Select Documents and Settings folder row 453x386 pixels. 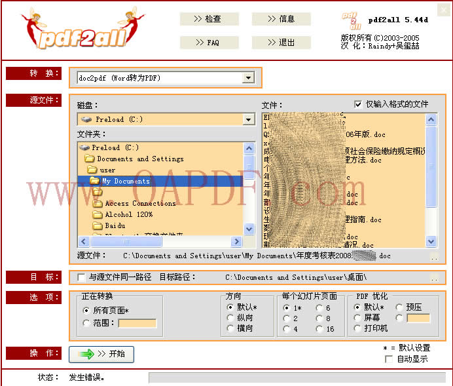click(160, 159)
